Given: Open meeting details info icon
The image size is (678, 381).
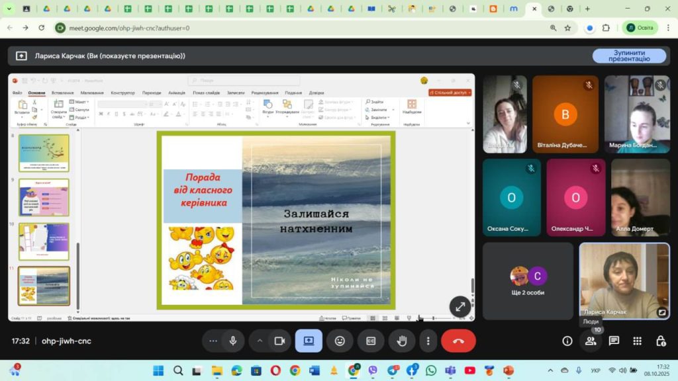Looking at the screenshot, I should point(567,341).
